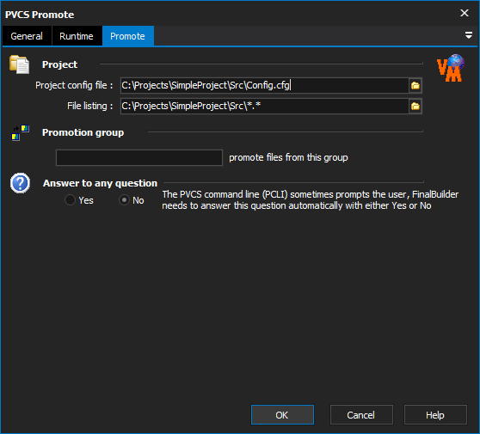Switch to the Runtime tab
This screenshot has width=480, height=434.
77,36
